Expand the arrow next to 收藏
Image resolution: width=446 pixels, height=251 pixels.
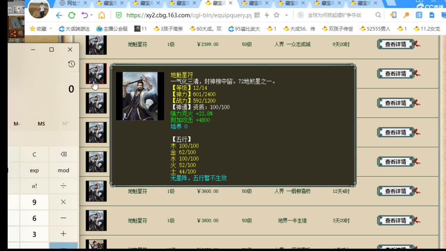pyautogui.click(x=51, y=29)
